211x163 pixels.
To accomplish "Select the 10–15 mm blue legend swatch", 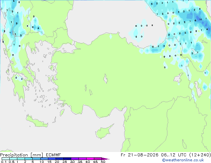I will pos(44,159).
